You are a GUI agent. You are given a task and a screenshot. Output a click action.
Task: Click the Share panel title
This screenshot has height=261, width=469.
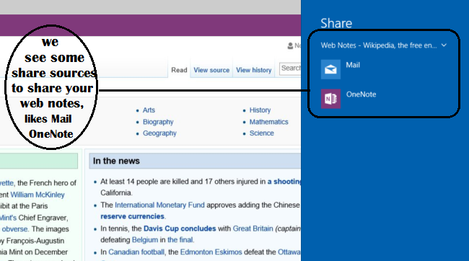click(336, 23)
